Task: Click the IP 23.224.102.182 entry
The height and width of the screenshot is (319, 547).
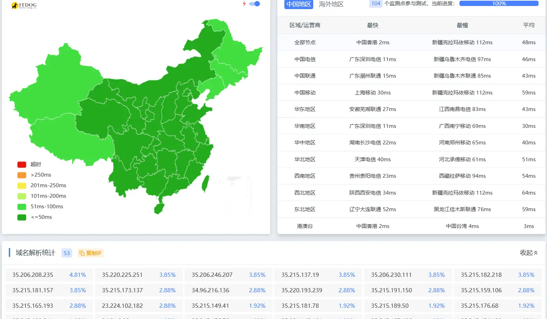Action: pyautogui.click(x=122, y=306)
